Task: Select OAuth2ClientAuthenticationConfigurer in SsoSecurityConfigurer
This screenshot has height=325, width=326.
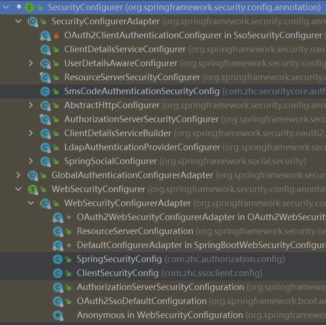Action: [x=163, y=35]
